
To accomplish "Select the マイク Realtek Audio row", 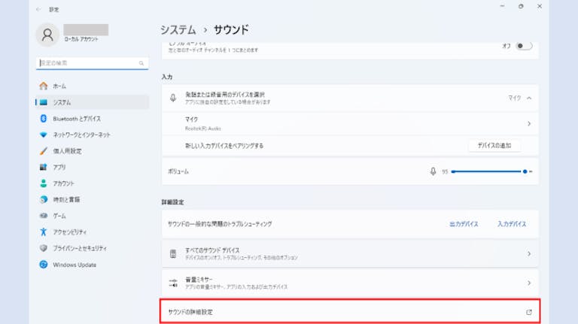I will 350,124.
